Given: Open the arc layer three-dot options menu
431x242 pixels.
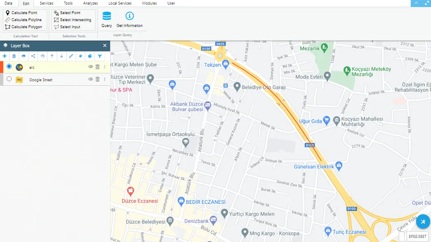Looking at the screenshot, I should click(105, 67).
